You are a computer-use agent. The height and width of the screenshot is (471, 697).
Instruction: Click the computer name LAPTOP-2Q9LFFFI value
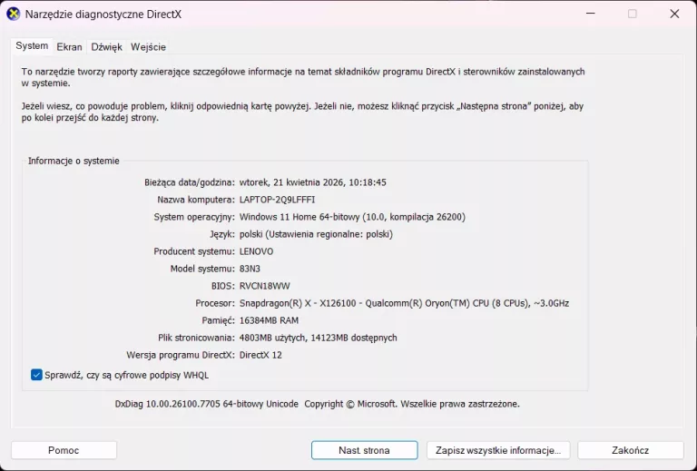pyautogui.click(x=277, y=200)
